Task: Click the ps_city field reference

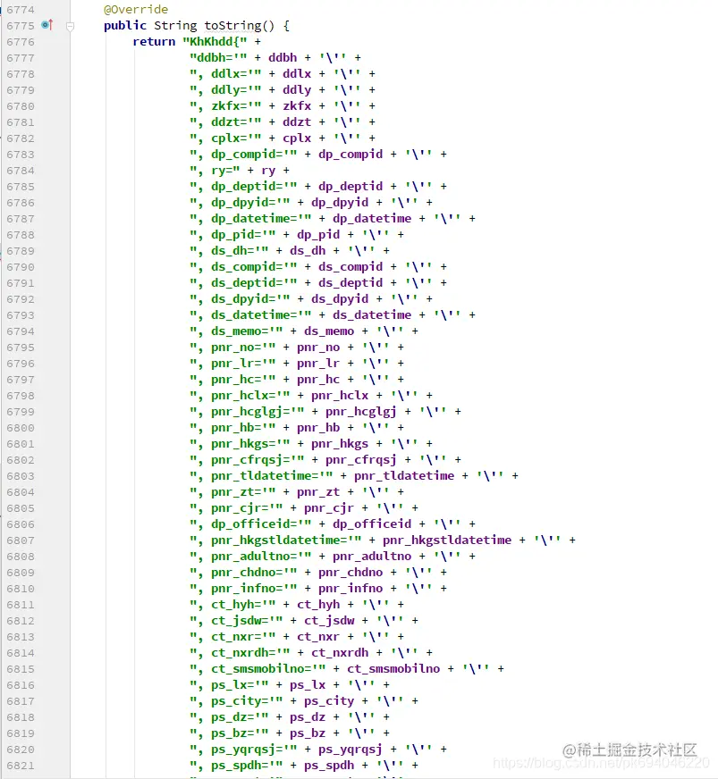Action: (329, 701)
